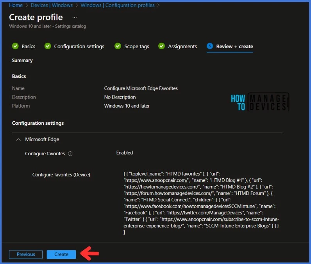Click the 'No Description' value
This screenshot has width=311, height=264.
[120, 97]
